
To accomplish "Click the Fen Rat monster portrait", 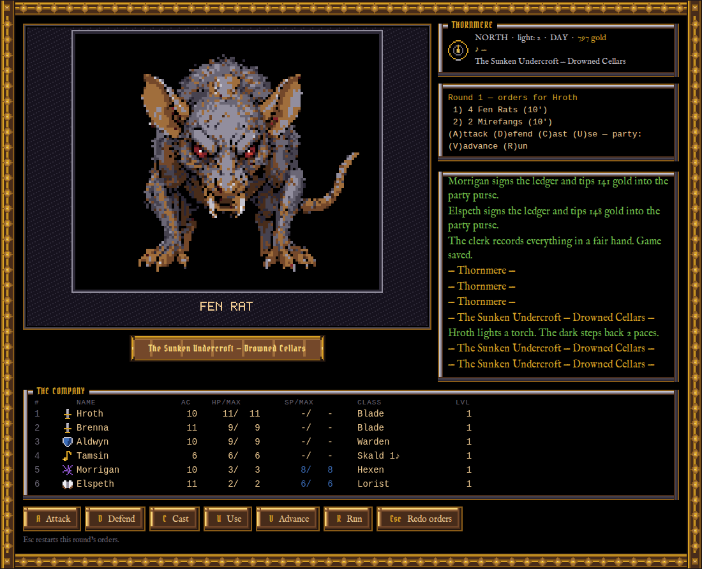I will 227,161.
